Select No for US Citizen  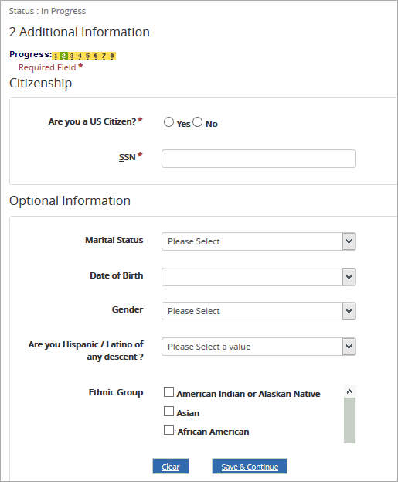click(198, 122)
